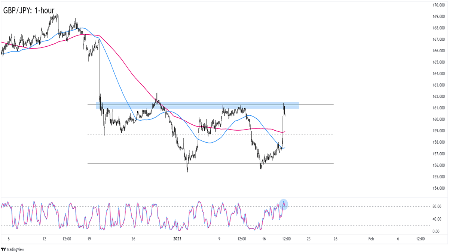The width and height of the screenshot is (449, 252).
Task: Click the 167.000 price axis label
Action: [x=438, y=39]
